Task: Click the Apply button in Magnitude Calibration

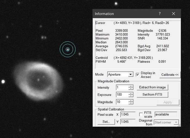Action: pos(168,102)
